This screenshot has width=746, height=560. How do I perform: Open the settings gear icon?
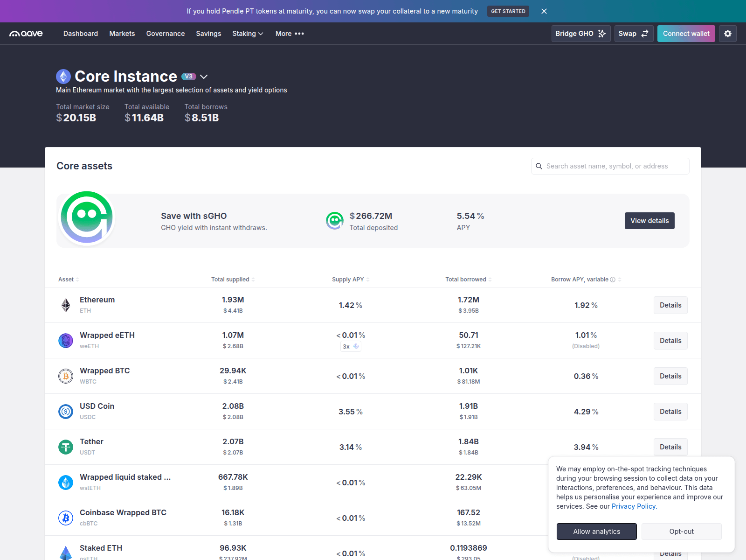(728, 34)
